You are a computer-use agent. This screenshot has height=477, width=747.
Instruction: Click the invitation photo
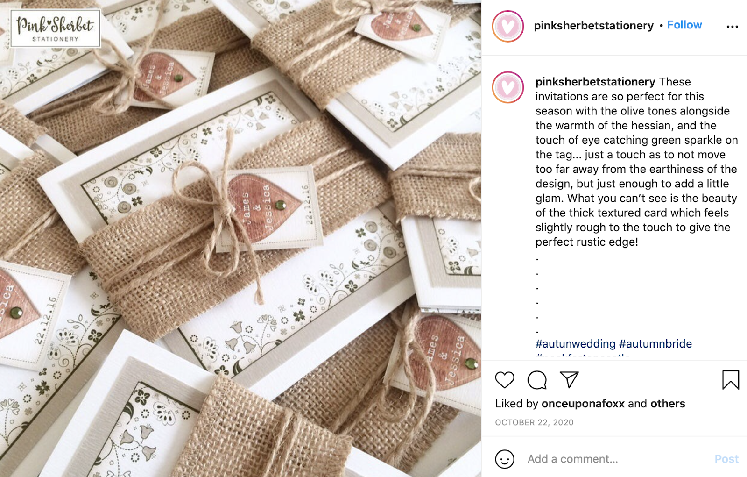coord(240,238)
